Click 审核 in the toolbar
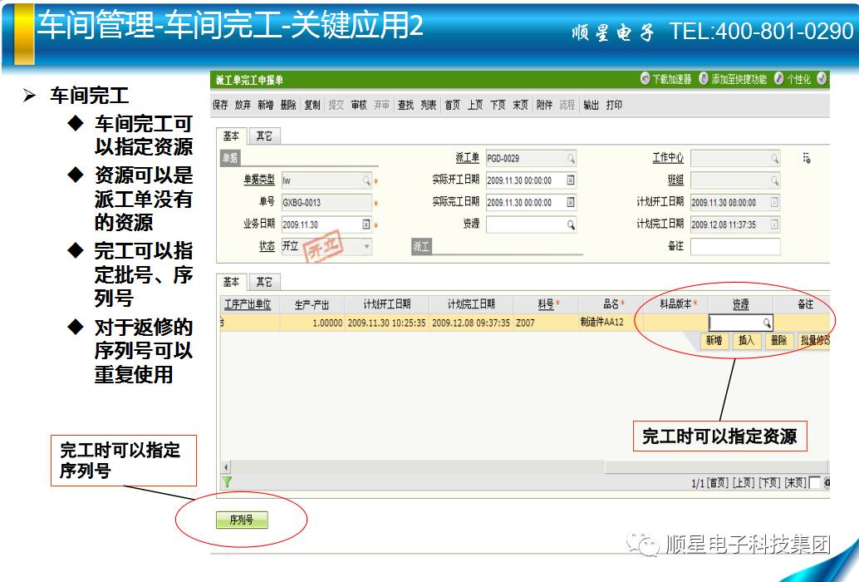The width and height of the screenshot is (859, 582). 359,106
